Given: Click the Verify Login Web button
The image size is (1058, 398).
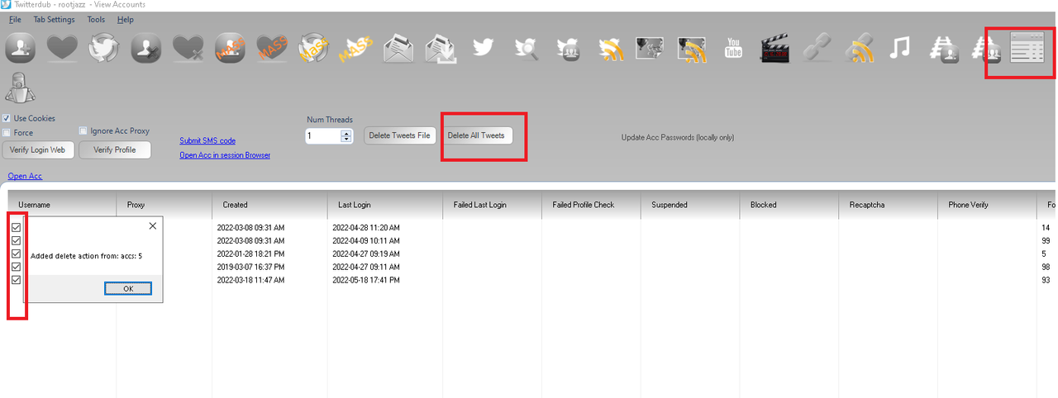Looking at the screenshot, I should [38, 149].
